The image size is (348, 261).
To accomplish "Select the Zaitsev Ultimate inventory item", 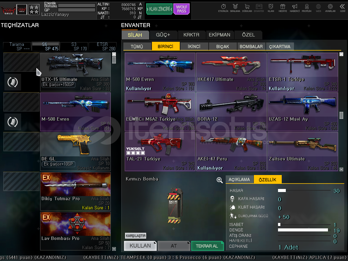I will click(303, 152).
